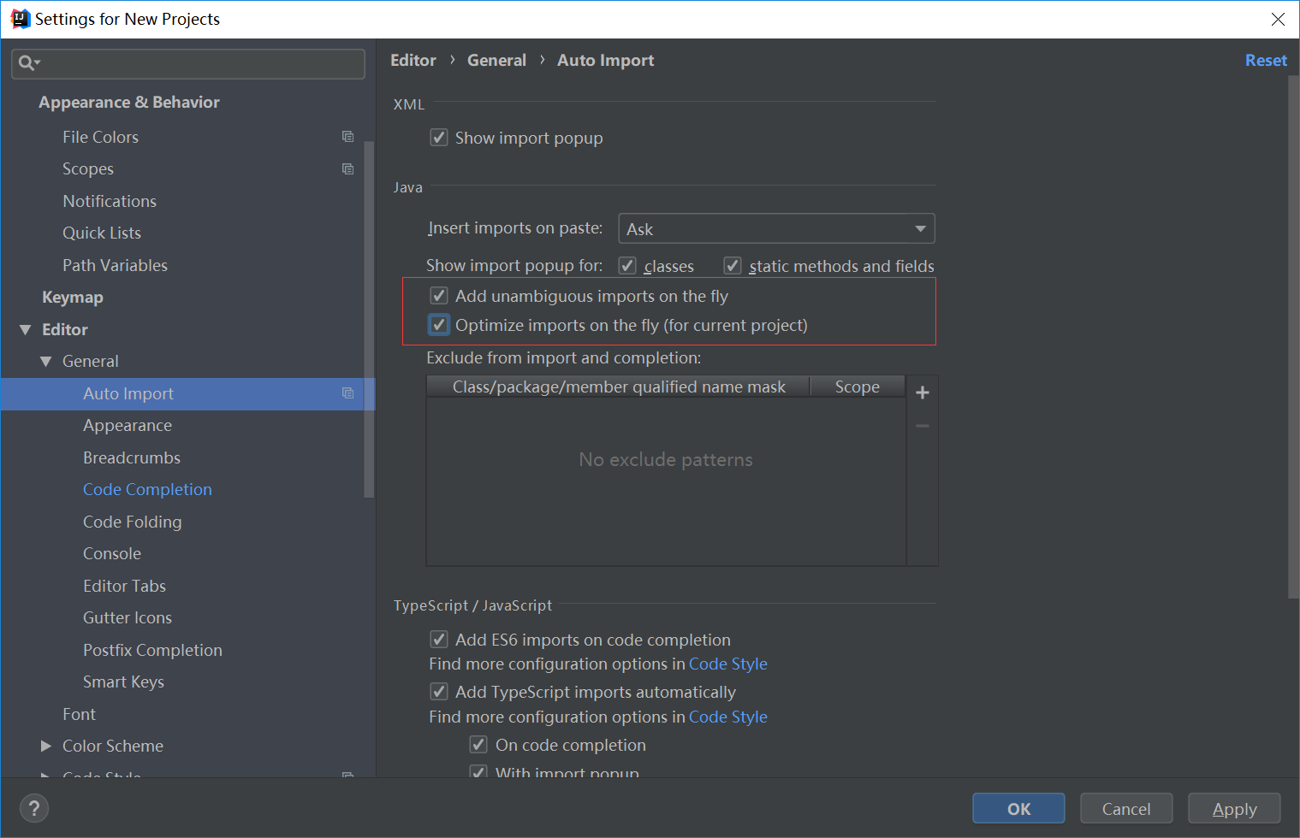
Task: Select Appearance & Behavior category
Action: [129, 102]
